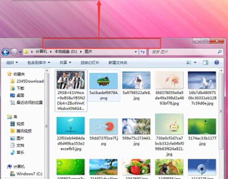Select 桌面 in the favorites list
228x179 pixels.
coord(20,95)
